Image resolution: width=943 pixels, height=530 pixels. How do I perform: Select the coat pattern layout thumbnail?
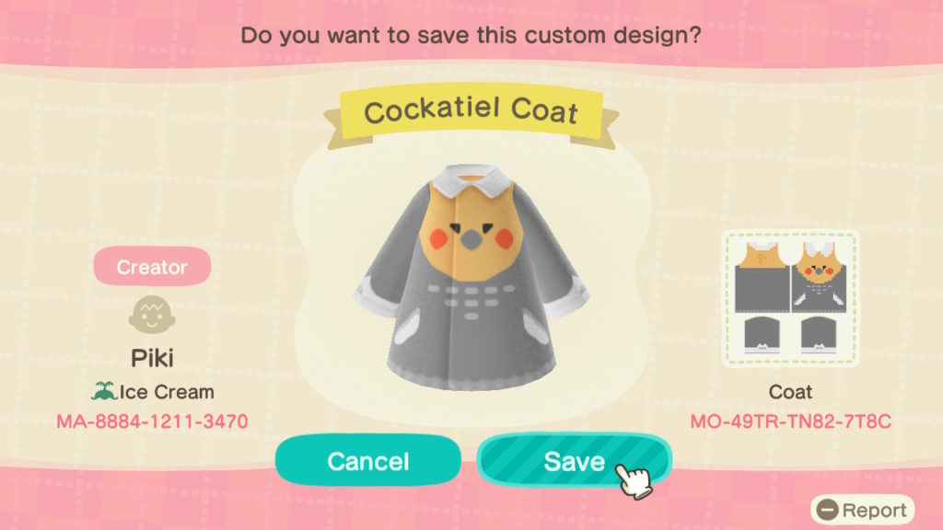(x=790, y=299)
